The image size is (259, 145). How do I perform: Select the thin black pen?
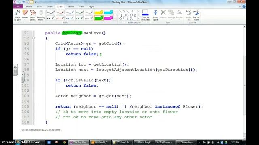(50, 12)
